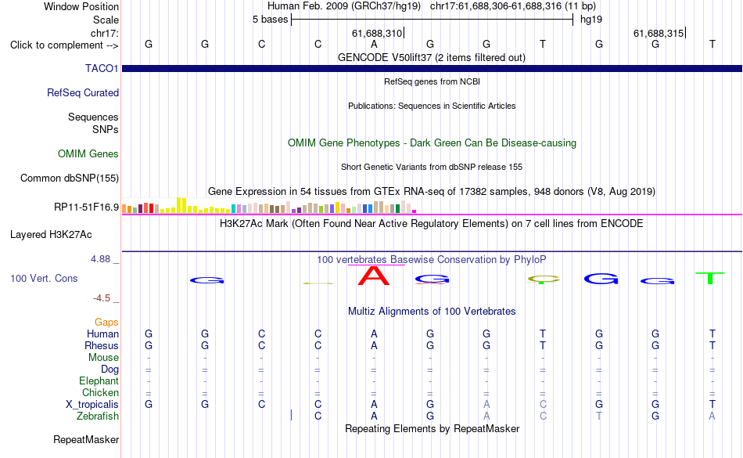Click the RepeatMasker track label
The width and height of the screenshot is (743, 458).
point(86,439)
